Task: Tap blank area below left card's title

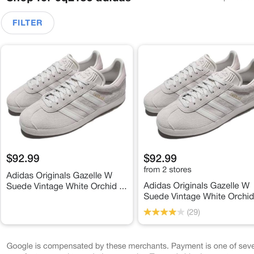Action: click(x=67, y=208)
